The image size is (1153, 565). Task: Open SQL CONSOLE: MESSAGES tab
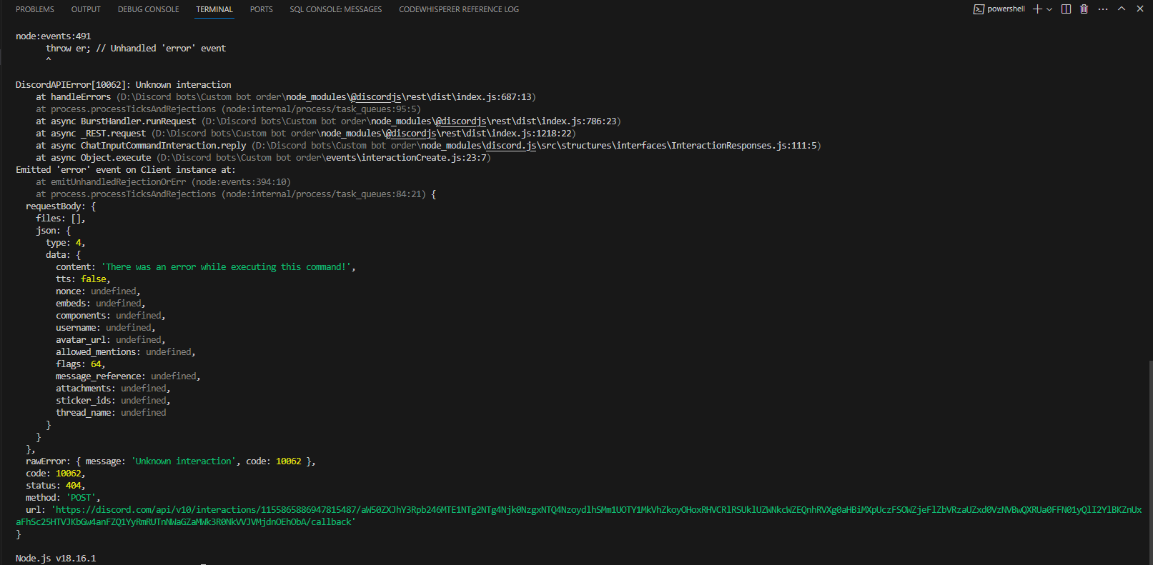click(x=336, y=9)
